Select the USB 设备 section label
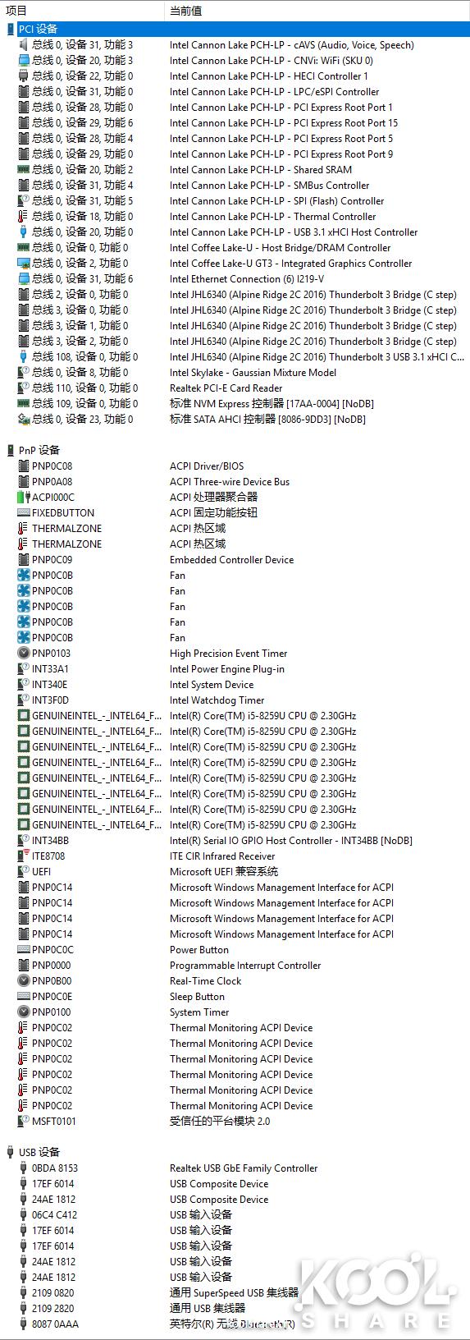The image size is (470, 1340). (39, 1152)
